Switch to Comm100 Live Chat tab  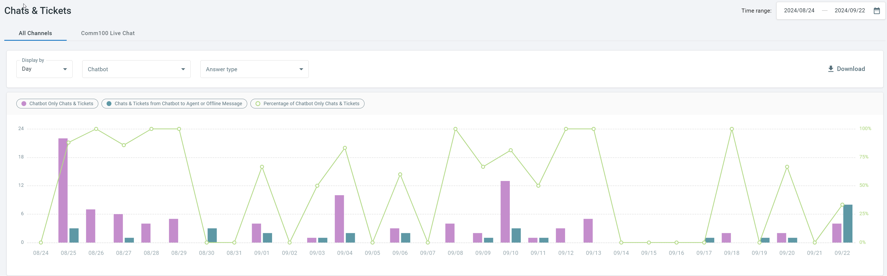click(108, 33)
